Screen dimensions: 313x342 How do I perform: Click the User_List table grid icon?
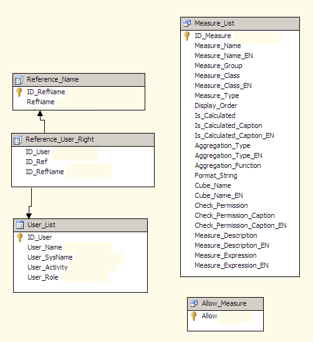tap(20, 225)
